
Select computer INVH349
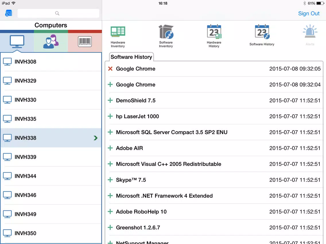coord(51,214)
